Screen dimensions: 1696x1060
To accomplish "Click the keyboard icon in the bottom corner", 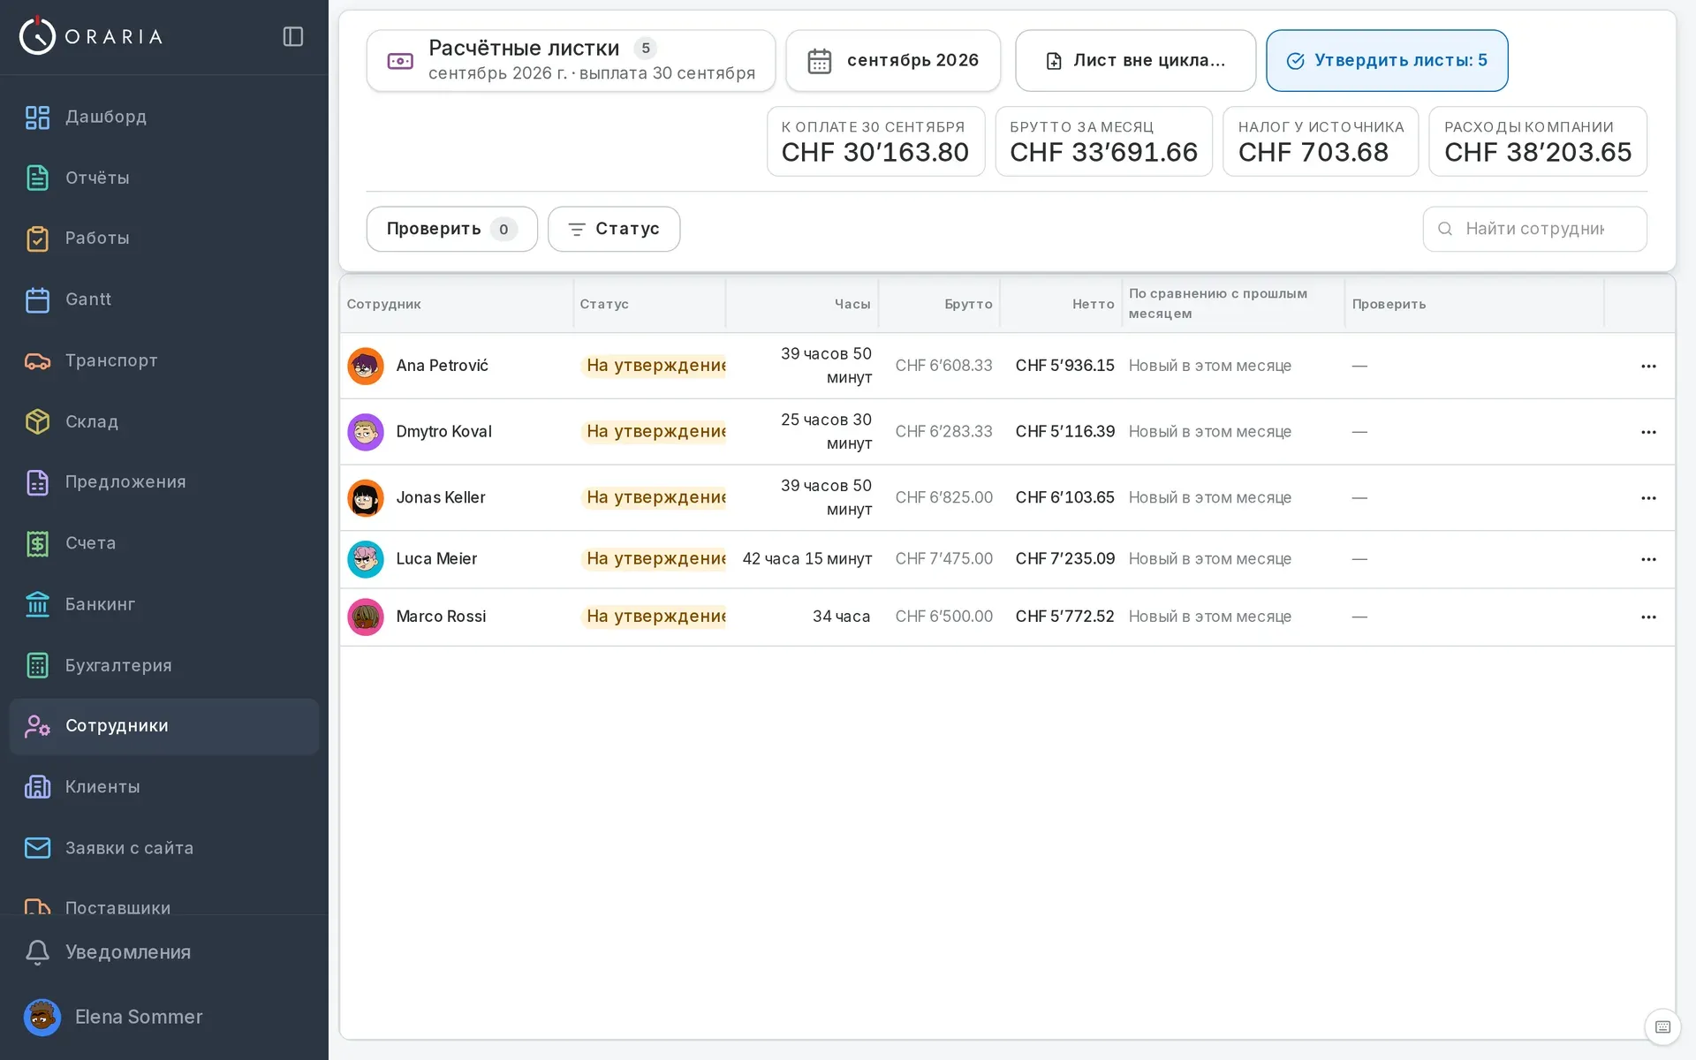I will tap(1662, 1026).
